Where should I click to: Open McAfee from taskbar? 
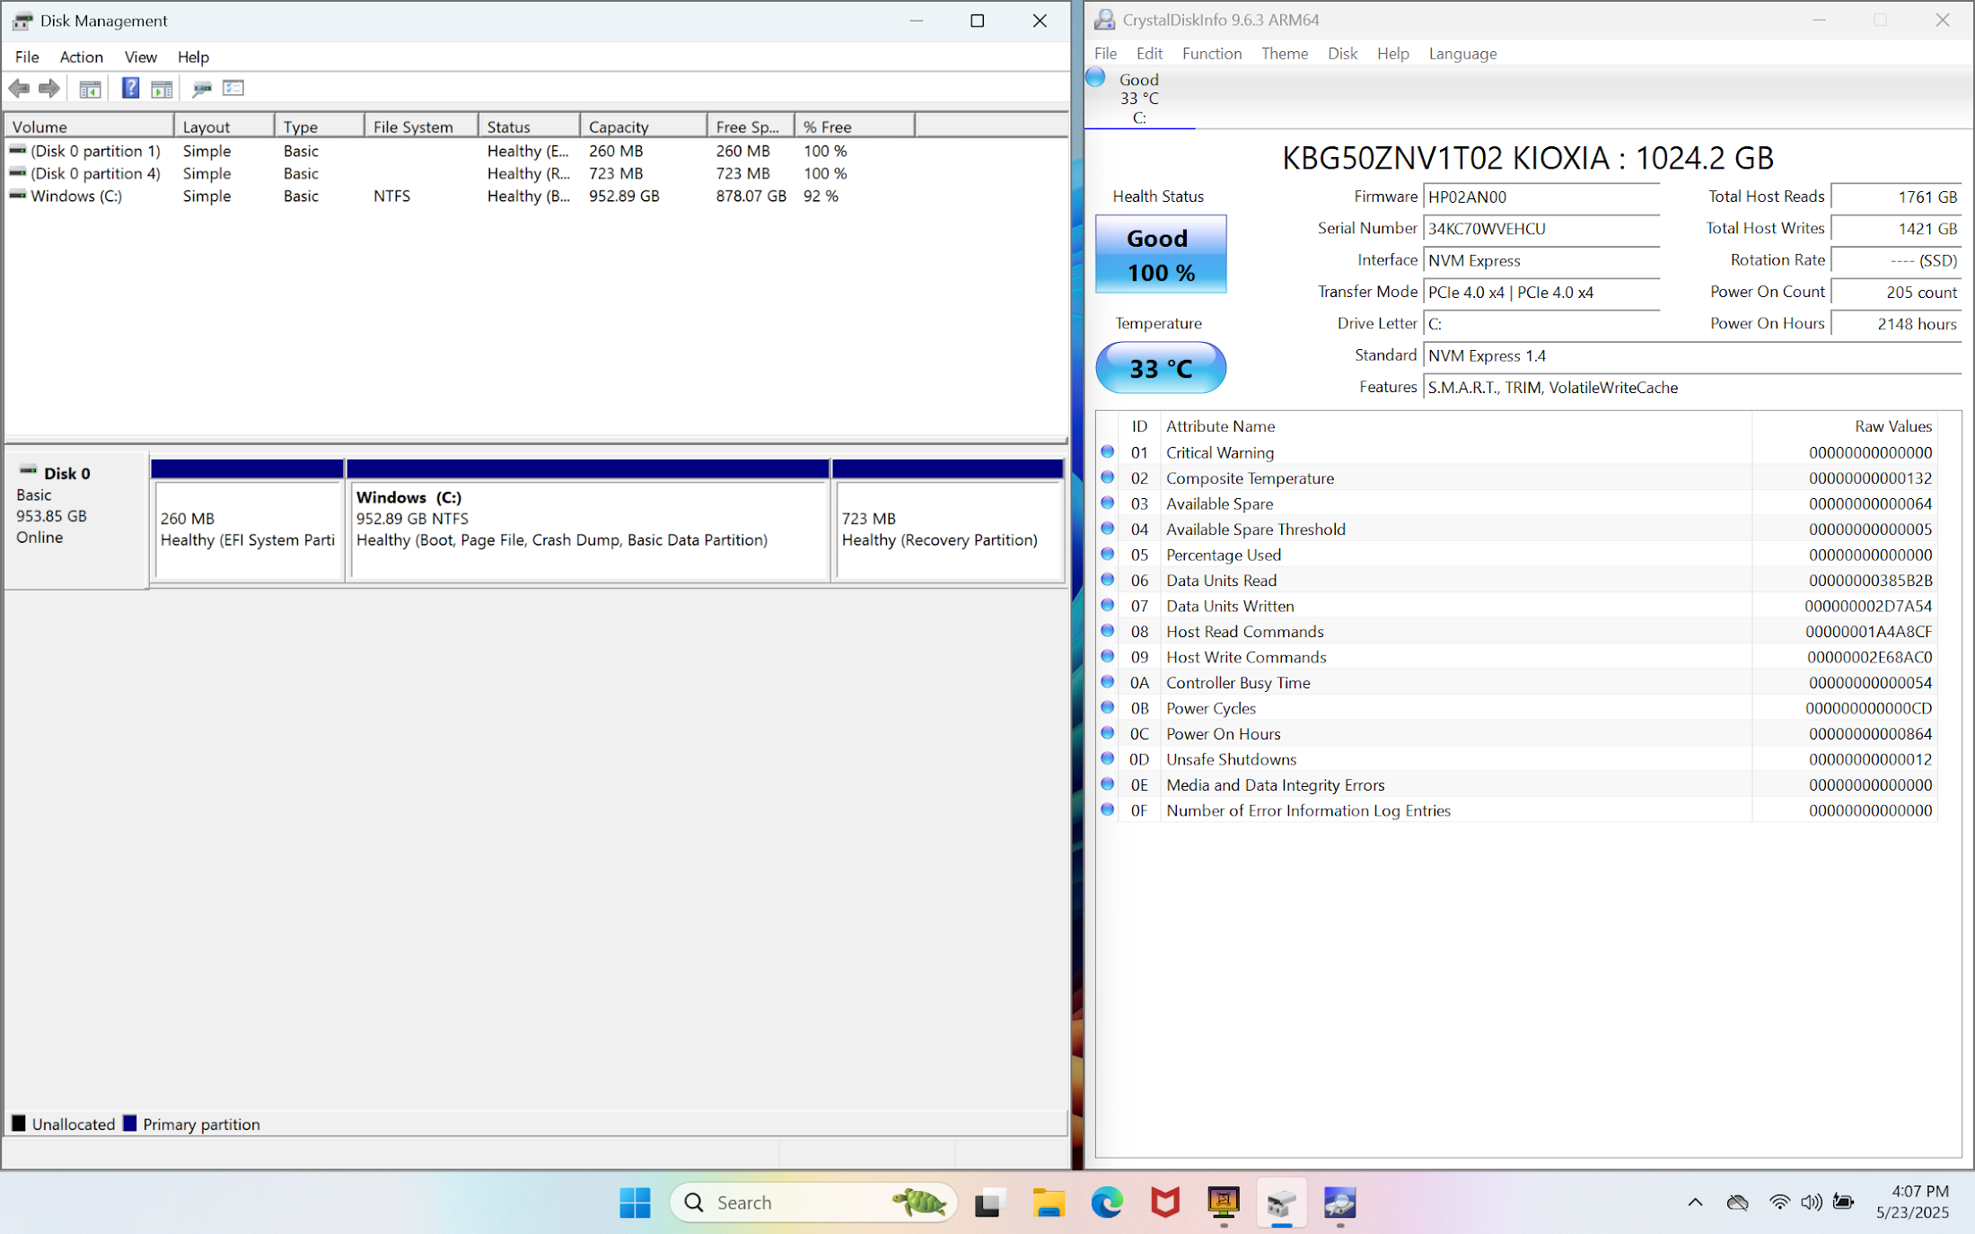[x=1164, y=1203]
